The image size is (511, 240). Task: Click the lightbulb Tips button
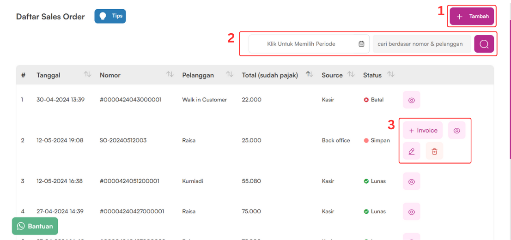click(x=110, y=16)
